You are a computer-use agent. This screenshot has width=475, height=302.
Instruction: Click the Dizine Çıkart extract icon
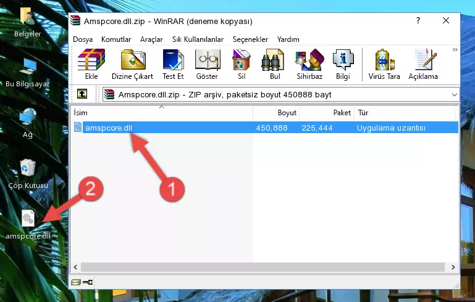tap(132, 64)
